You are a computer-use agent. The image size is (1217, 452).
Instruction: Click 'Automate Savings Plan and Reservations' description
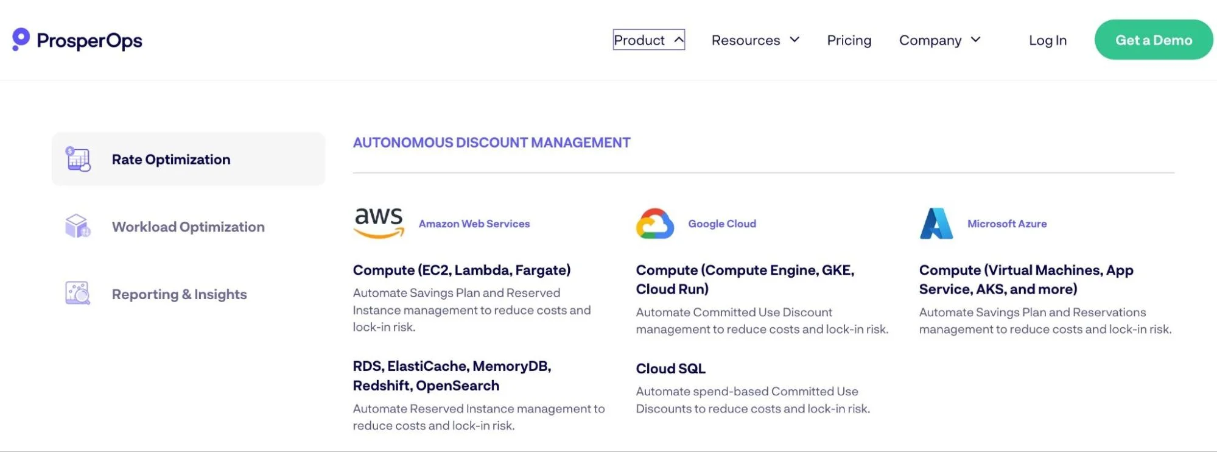point(1045,320)
